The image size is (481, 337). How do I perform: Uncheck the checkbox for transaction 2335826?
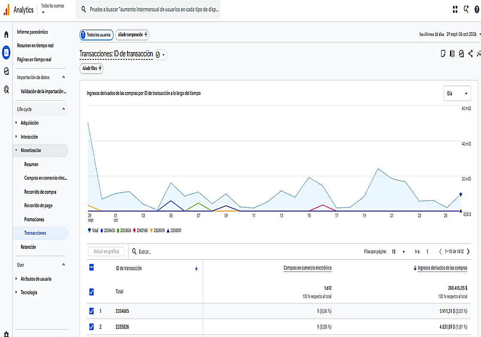tap(91, 327)
